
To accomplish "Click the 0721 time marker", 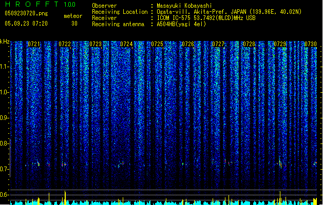I will coord(34,44).
